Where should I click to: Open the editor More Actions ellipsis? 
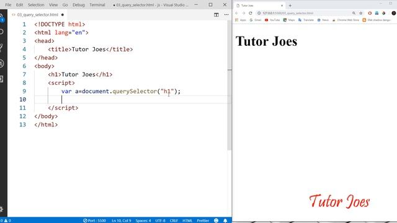pos(226,15)
